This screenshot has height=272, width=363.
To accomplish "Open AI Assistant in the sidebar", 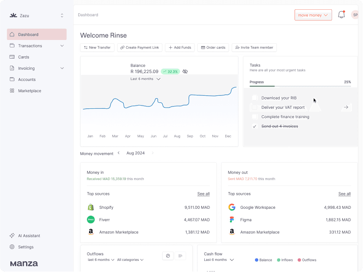I will (37, 236).
